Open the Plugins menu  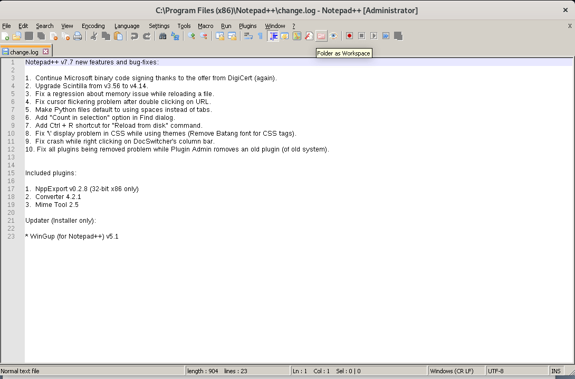tap(248, 26)
